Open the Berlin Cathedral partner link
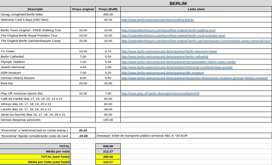 click(164, 57)
